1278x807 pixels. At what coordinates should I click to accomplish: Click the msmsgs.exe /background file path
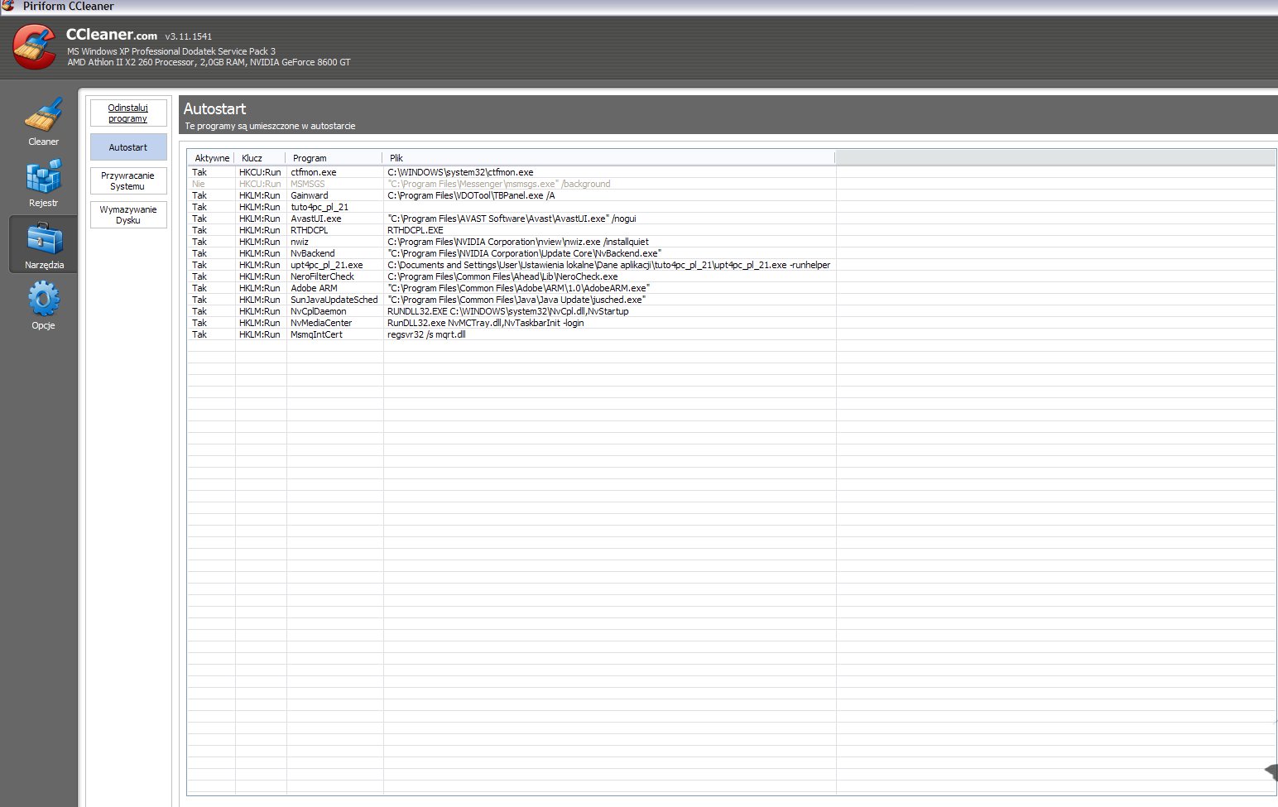click(499, 184)
